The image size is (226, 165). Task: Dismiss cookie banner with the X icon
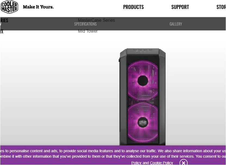point(184,163)
